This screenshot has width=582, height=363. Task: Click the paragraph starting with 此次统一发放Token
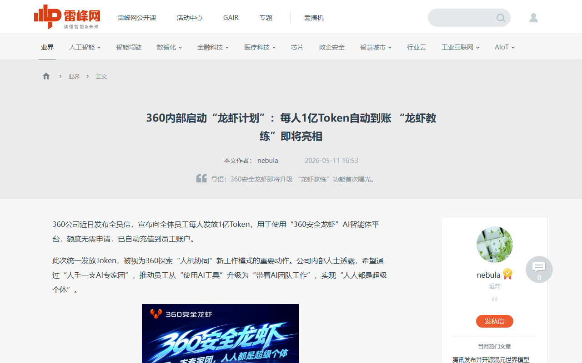tap(220, 275)
